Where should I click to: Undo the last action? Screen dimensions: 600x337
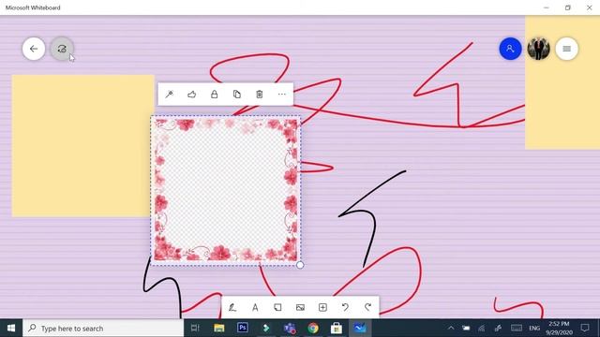click(345, 307)
